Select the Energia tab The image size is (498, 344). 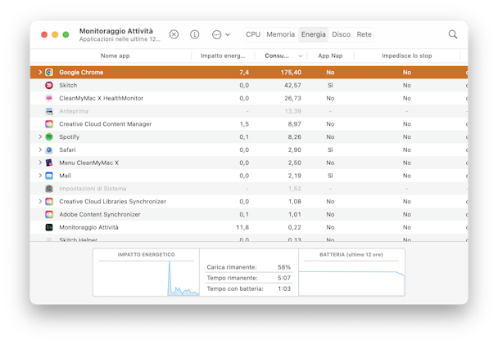(x=313, y=34)
